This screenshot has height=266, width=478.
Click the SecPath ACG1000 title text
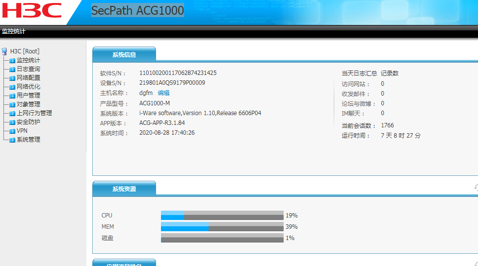(x=137, y=10)
